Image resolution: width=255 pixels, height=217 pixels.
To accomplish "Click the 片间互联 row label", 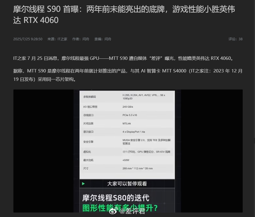I will [x=88, y=124].
